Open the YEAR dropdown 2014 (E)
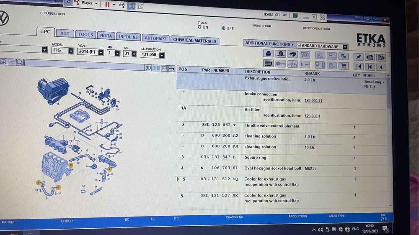419x235 pixels. (101, 52)
